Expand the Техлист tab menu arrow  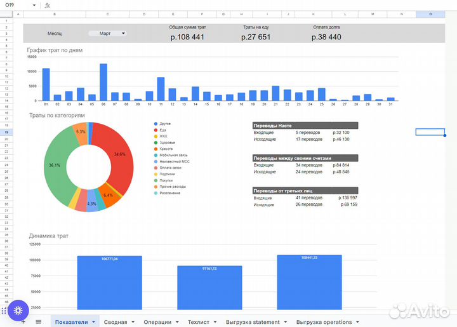coord(215,322)
